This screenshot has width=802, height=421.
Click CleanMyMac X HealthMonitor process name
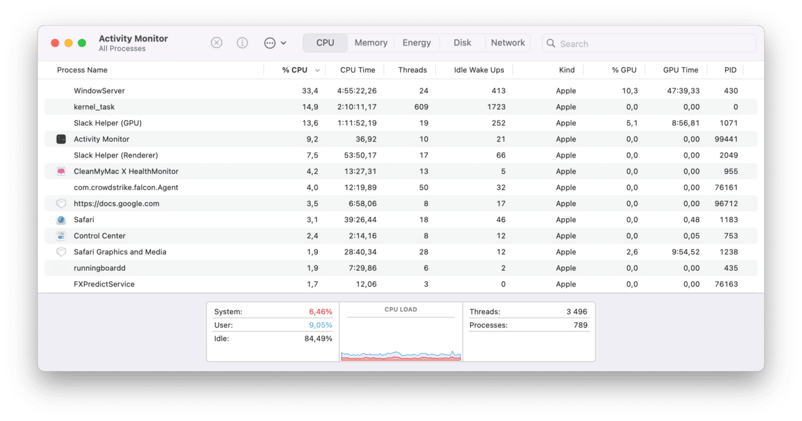(126, 171)
